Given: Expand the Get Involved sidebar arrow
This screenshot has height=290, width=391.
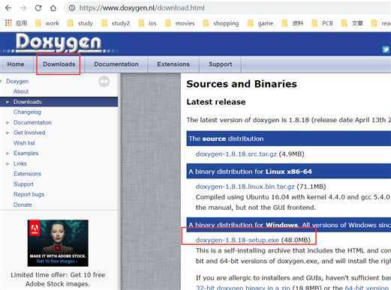Looking at the screenshot, I should click(8, 133).
